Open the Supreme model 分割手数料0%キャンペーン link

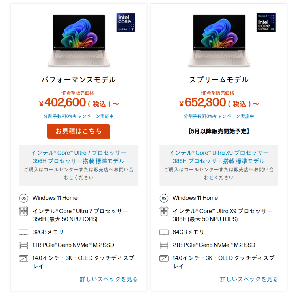click(219, 116)
